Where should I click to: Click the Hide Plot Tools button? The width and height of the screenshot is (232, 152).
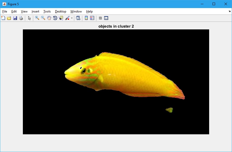click(100, 18)
